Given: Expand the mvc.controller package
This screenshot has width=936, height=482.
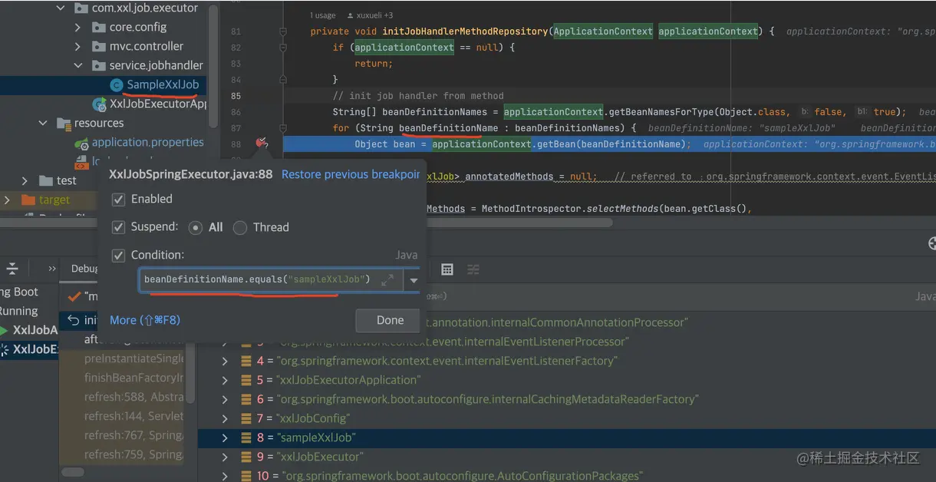Looking at the screenshot, I should [x=77, y=46].
